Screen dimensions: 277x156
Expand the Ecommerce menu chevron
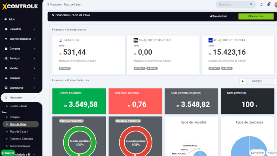click(34, 88)
